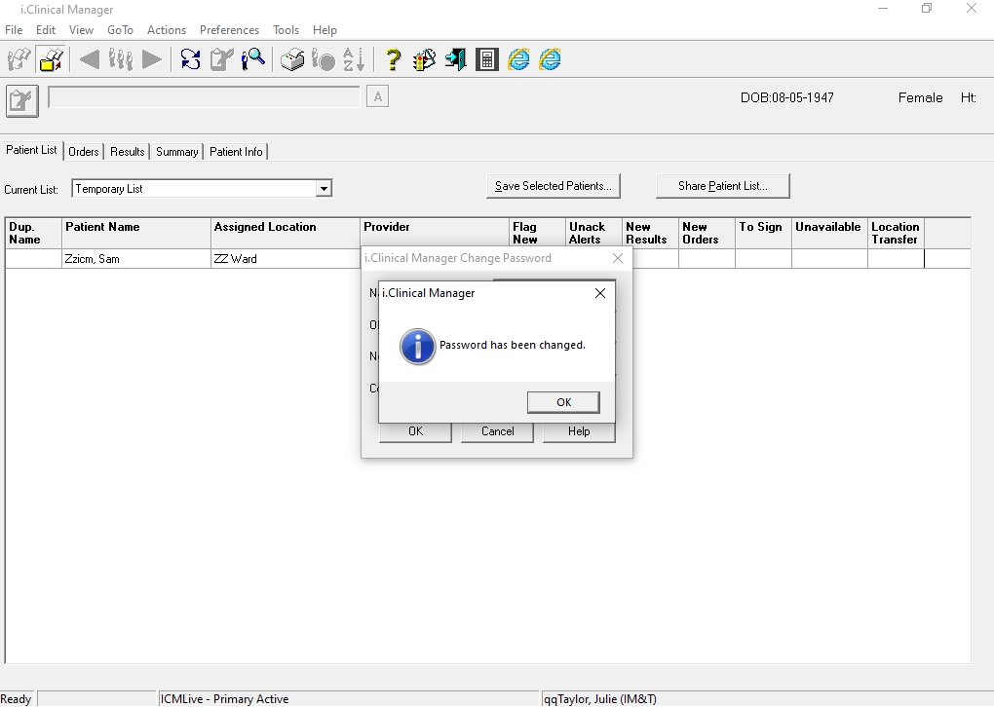994x707 pixels.
Task: Click the New Orders column header
Action: click(707, 233)
